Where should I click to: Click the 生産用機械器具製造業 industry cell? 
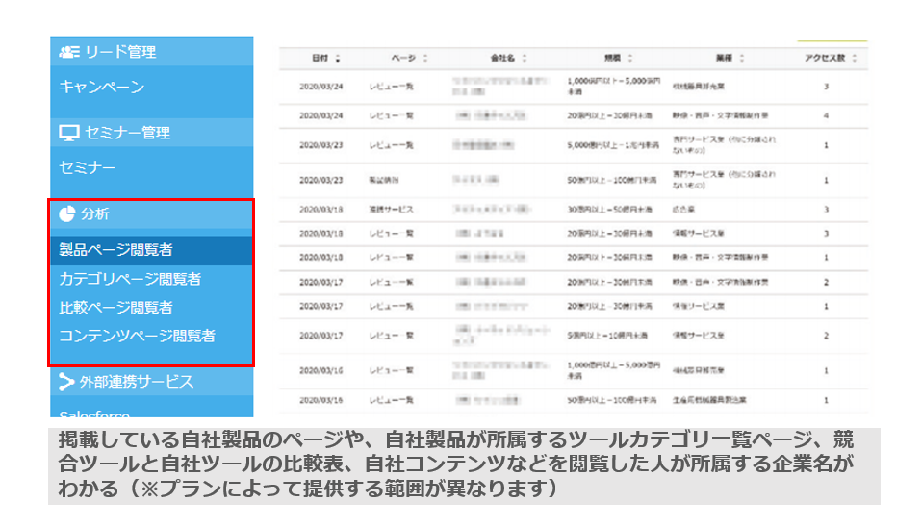(709, 400)
